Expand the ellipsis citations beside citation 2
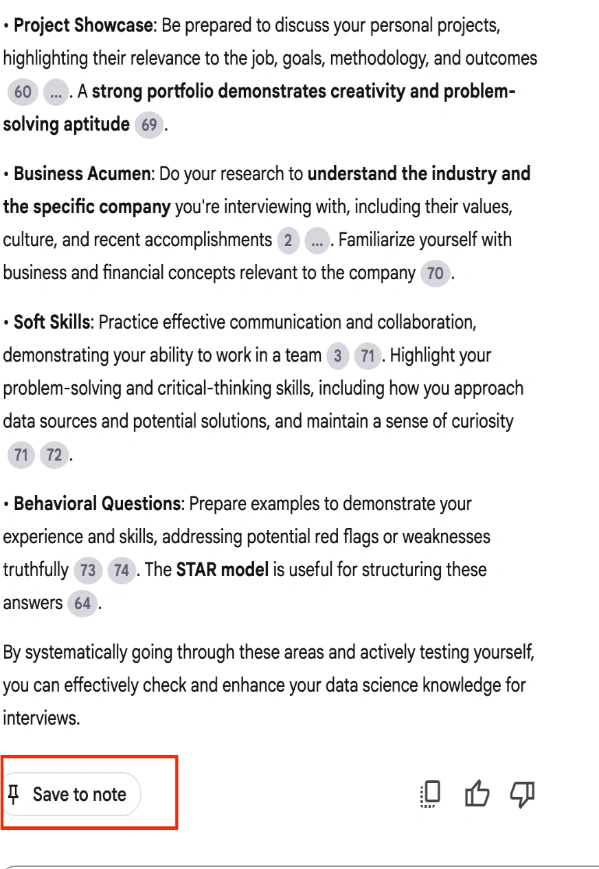 [x=317, y=240]
